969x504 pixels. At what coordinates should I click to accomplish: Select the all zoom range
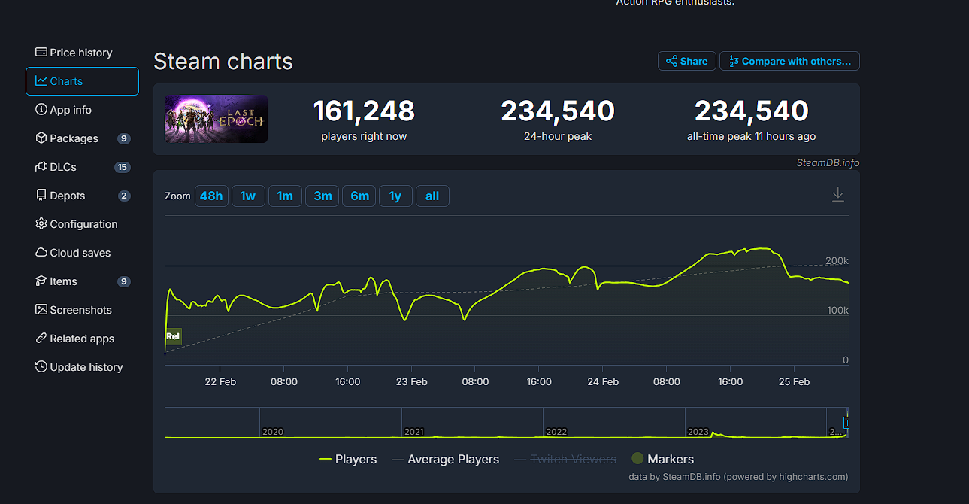(432, 195)
